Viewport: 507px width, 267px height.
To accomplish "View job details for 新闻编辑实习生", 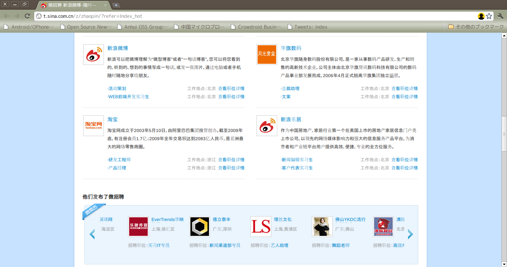I will point(405,160).
